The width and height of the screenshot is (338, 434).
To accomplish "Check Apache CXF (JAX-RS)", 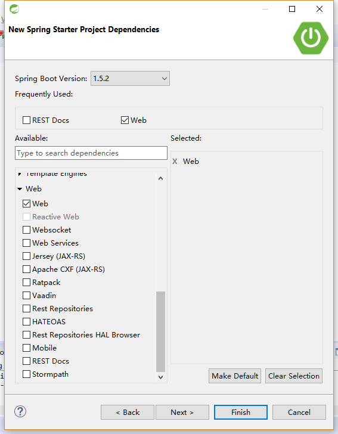I will pyautogui.click(x=27, y=269).
